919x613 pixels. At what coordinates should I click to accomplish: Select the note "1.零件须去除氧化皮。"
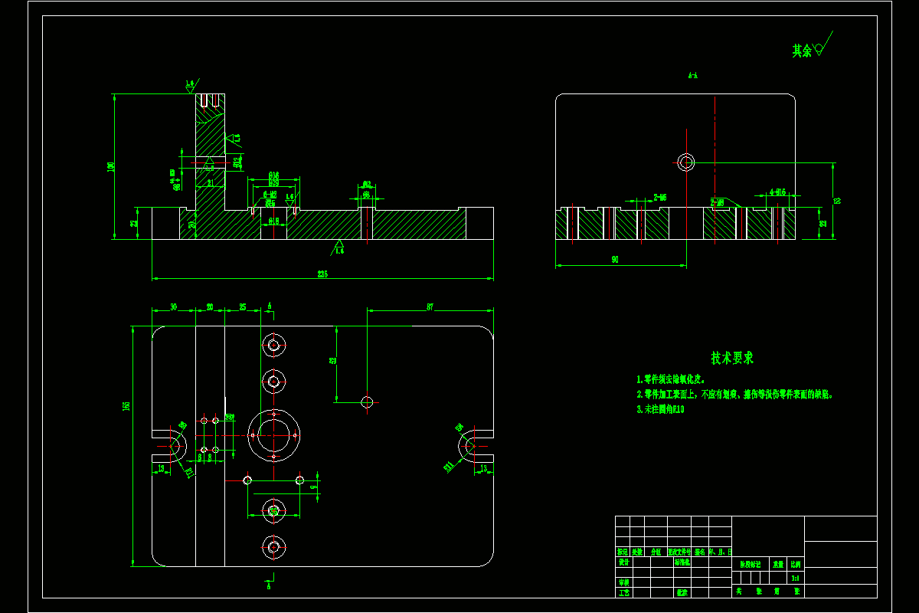tap(671, 379)
